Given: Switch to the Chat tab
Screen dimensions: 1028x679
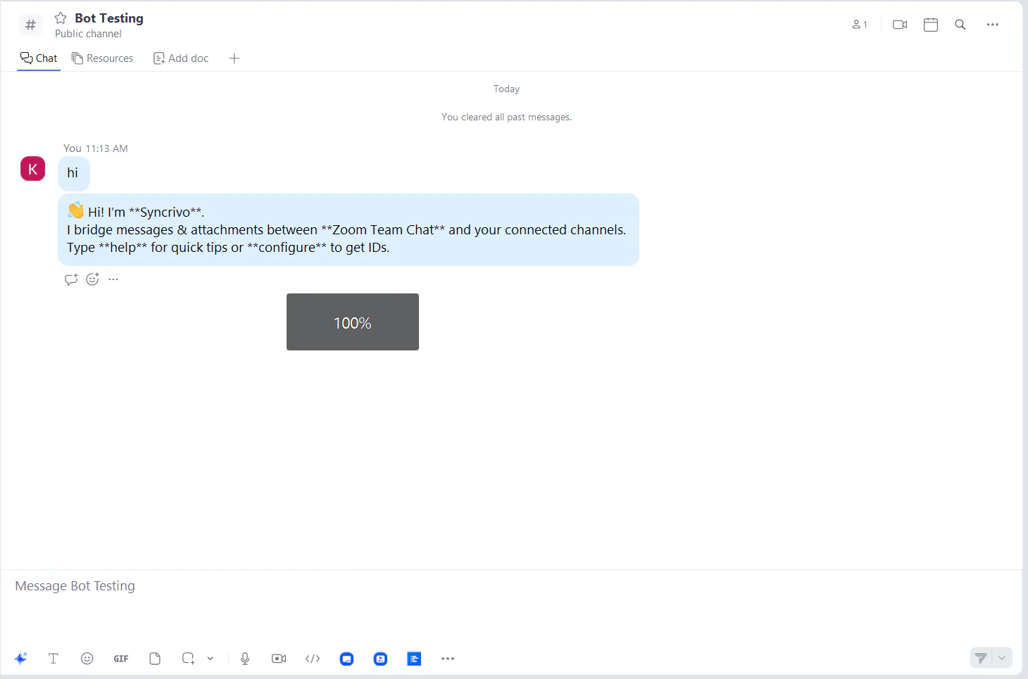Looking at the screenshot, I should (39, 58).
